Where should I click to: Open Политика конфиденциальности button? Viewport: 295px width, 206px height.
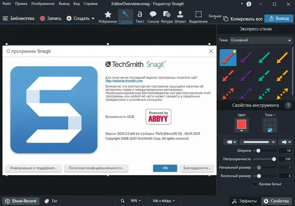pyautogui.click(x=96, y=168)
